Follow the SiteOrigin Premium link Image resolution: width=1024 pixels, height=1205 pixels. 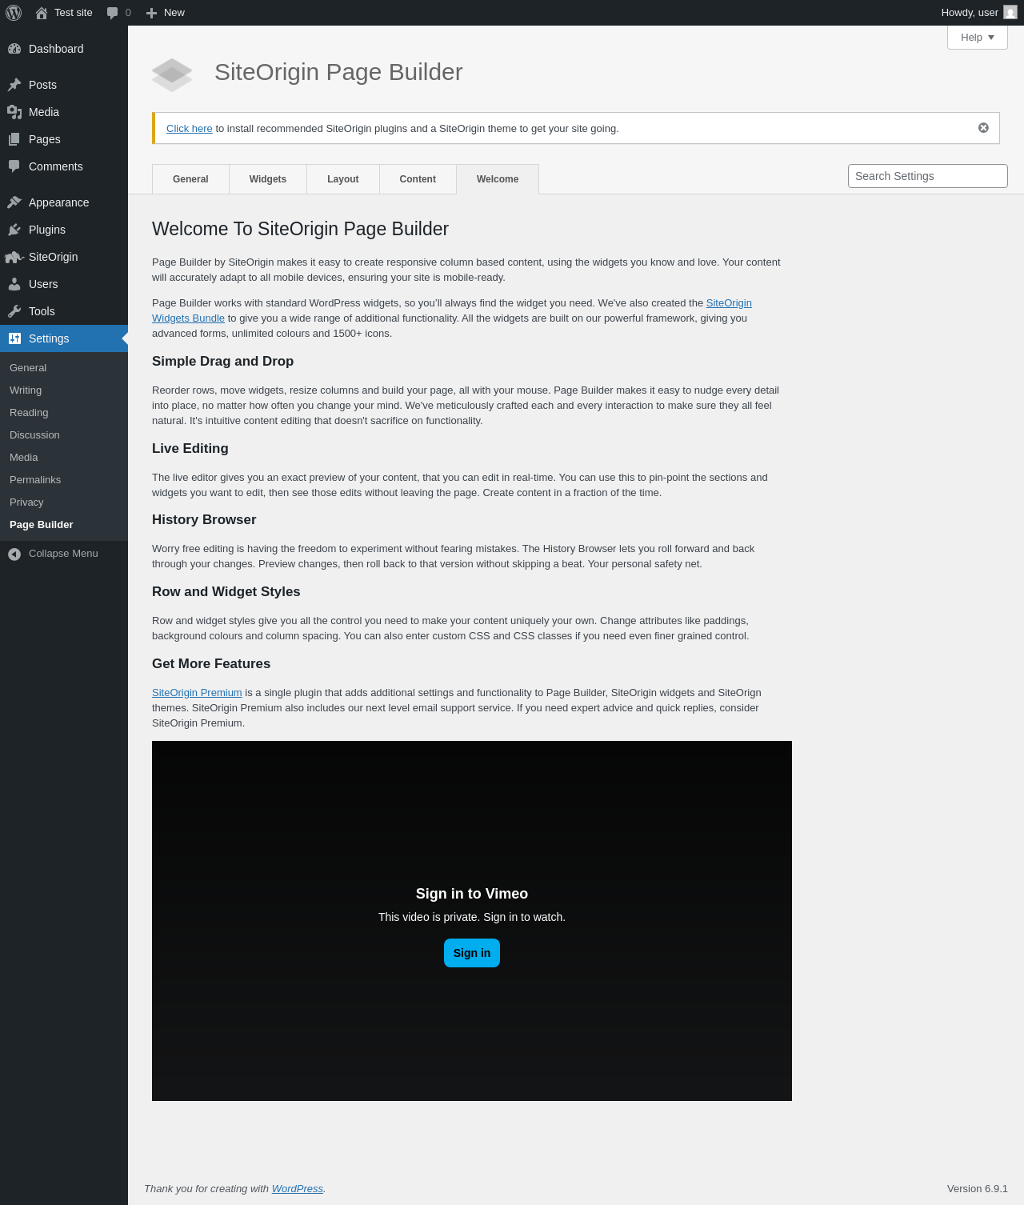(197, 693)
